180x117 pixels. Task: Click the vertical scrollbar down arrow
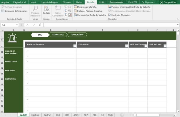(178, 111)
